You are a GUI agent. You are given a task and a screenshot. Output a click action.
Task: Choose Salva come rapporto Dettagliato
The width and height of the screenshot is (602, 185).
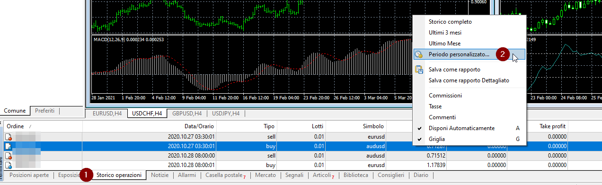[x=469, y=80]
